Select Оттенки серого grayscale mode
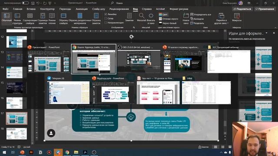This screenshot has height=156, width=278. coord(169,19)
